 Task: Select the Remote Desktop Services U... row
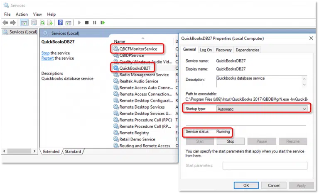143,113
